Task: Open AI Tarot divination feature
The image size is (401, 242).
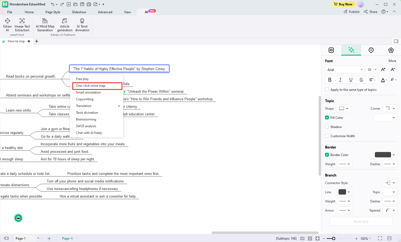Action: (82, 25)
